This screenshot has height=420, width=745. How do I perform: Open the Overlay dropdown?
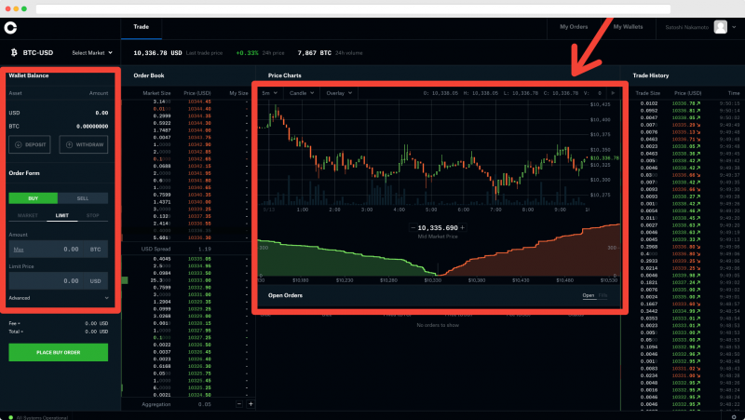point(339,93)
